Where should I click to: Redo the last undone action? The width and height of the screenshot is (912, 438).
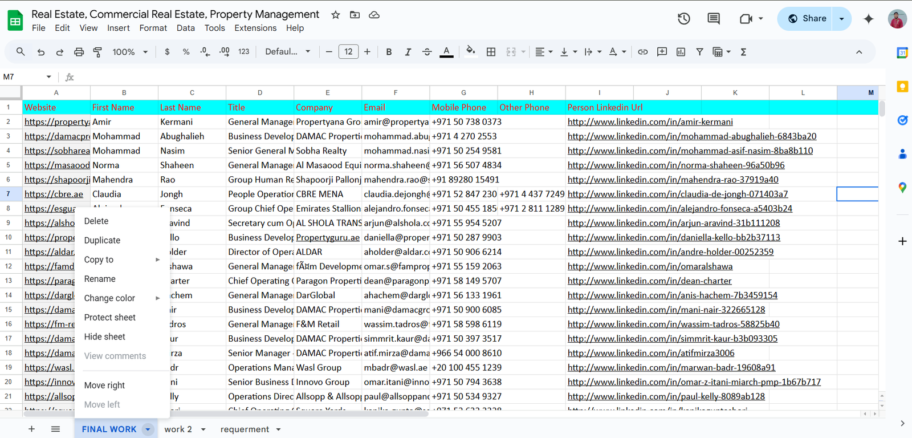pyautogui.click(x=60, y=52)
